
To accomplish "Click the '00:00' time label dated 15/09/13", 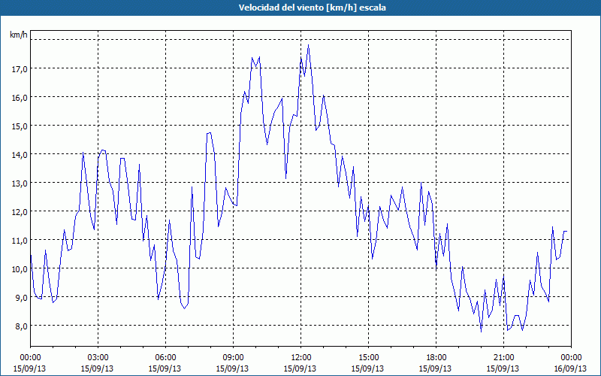I will 30,358.
